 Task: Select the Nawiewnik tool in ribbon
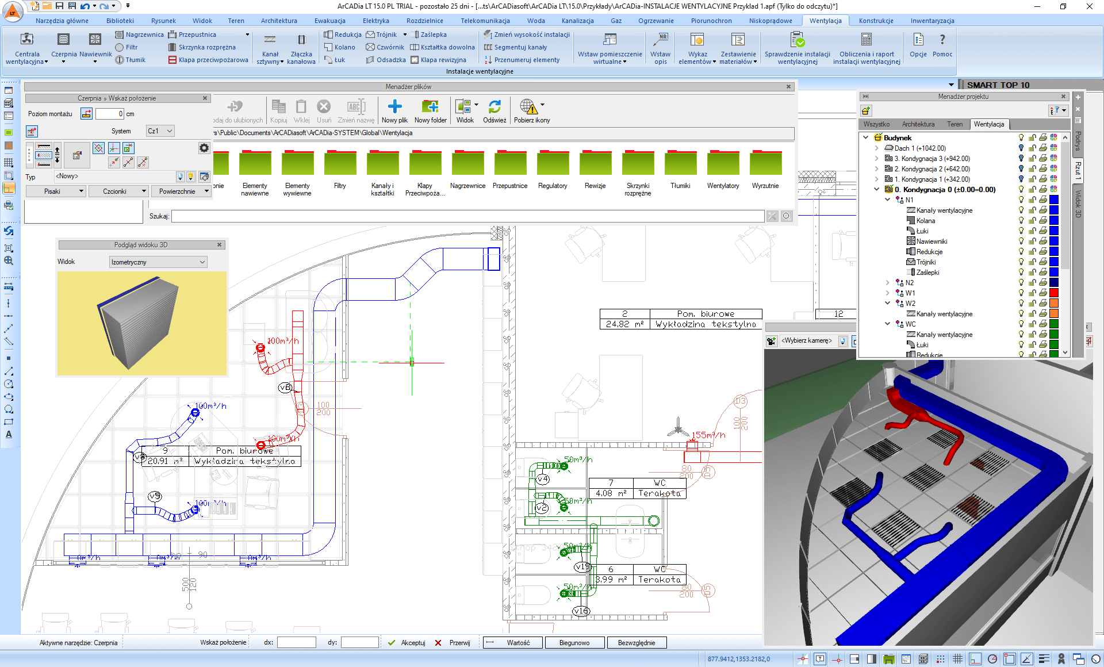[x=95, y=47]
